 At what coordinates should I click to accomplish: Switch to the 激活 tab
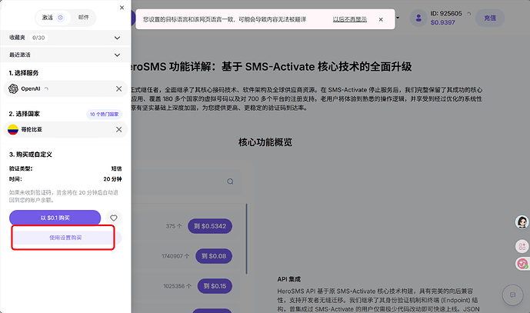pos(52,18)
